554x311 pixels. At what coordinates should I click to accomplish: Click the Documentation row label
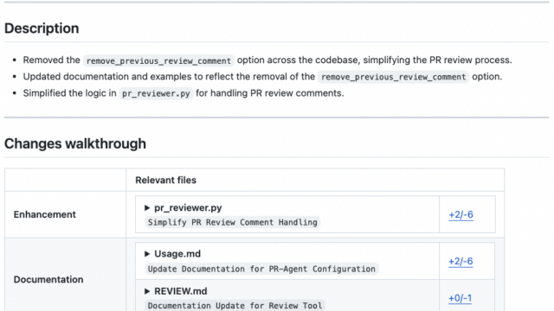coord(48,279)
